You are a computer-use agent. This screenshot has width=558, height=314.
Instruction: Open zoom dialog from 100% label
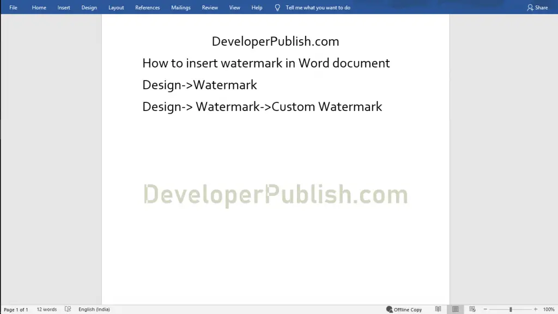pyautogui.click(x=548, y=310)
